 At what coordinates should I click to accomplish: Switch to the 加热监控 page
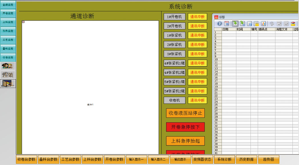click(8, 31)
